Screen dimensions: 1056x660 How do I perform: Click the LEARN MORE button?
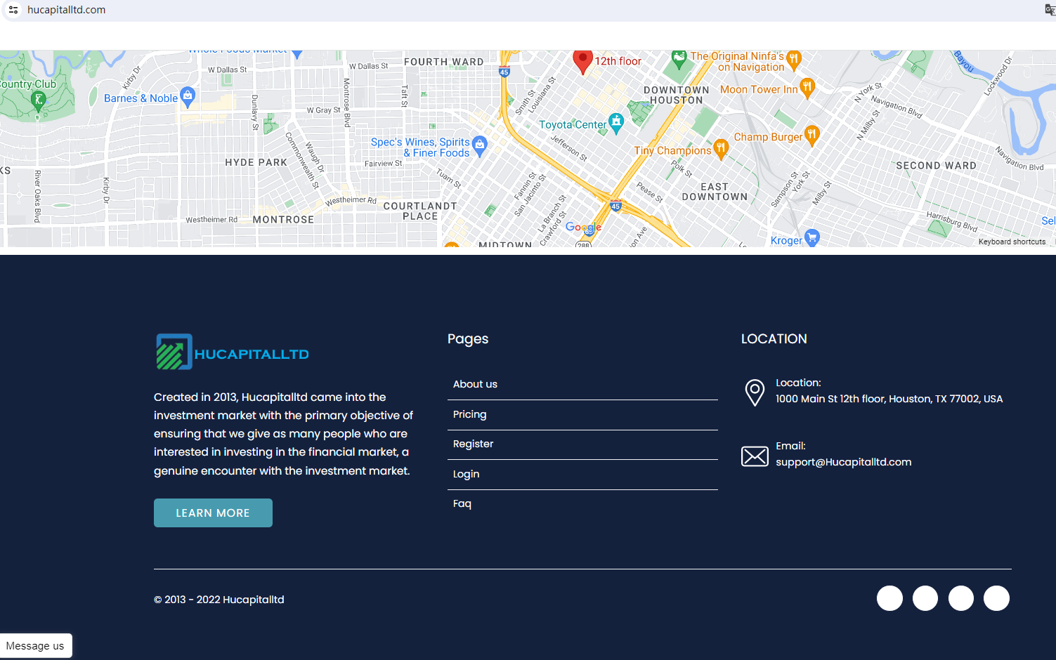213,513
